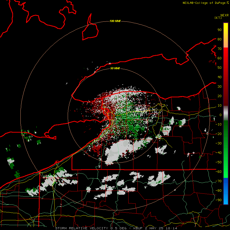Click the '50' value on the velocity scale
The height and width of the screenshot is (230, 230).
coord(220,68)
